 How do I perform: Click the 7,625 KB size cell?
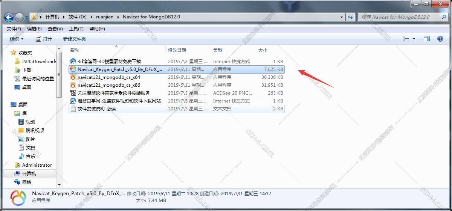pos(273,69)
